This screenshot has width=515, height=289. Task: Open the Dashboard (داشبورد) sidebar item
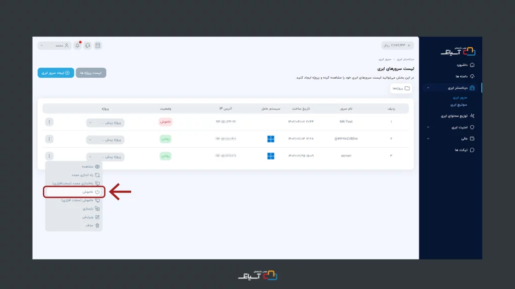[465, 65]
